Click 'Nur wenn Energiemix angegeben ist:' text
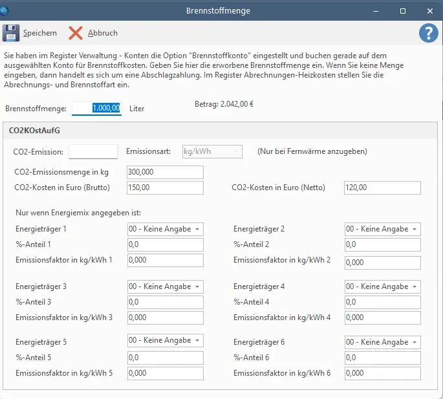Image resolution: width=443 pixels, height=399 pixels. coord(78,213)
